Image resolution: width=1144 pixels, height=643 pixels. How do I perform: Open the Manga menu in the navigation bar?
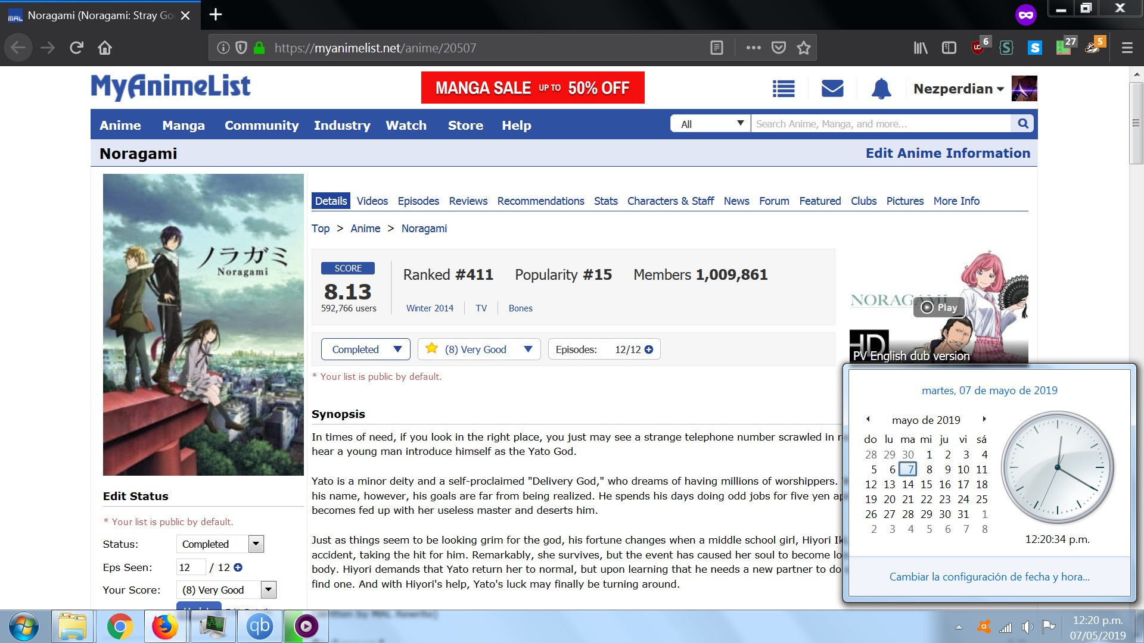(x=184, y=125)
